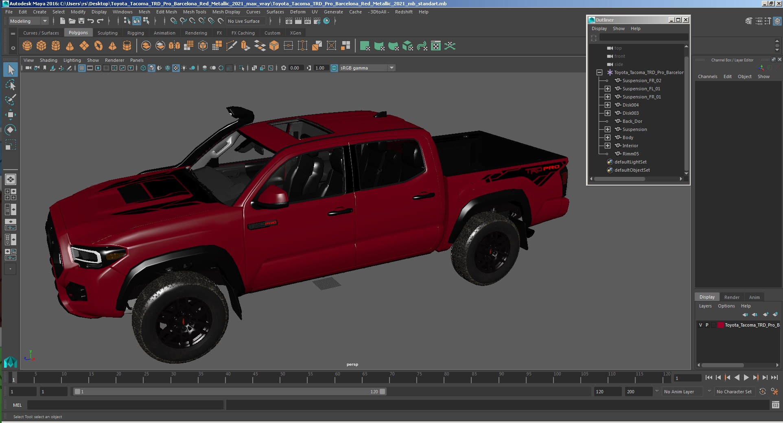Toggle textured display in viewport toolbar

176,68
